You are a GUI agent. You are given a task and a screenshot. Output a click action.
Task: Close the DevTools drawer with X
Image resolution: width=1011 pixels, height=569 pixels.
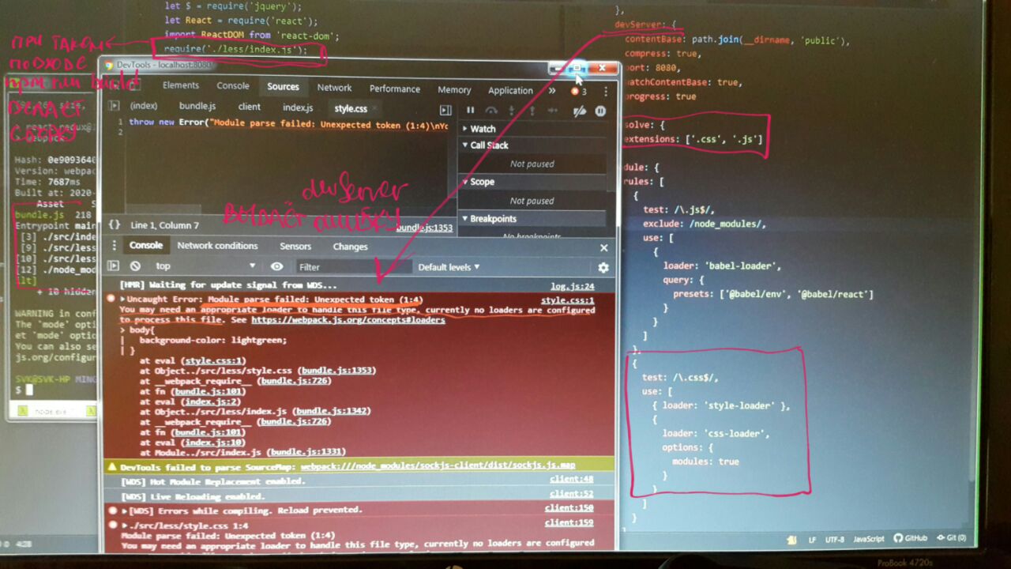pyautogui.click(x=604, y=247)
